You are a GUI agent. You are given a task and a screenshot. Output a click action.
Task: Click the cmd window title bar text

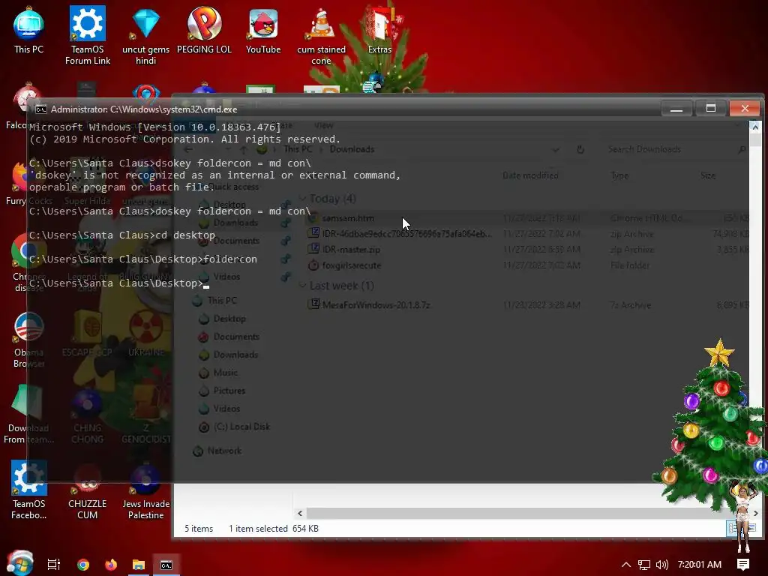[x=144, y=109]
